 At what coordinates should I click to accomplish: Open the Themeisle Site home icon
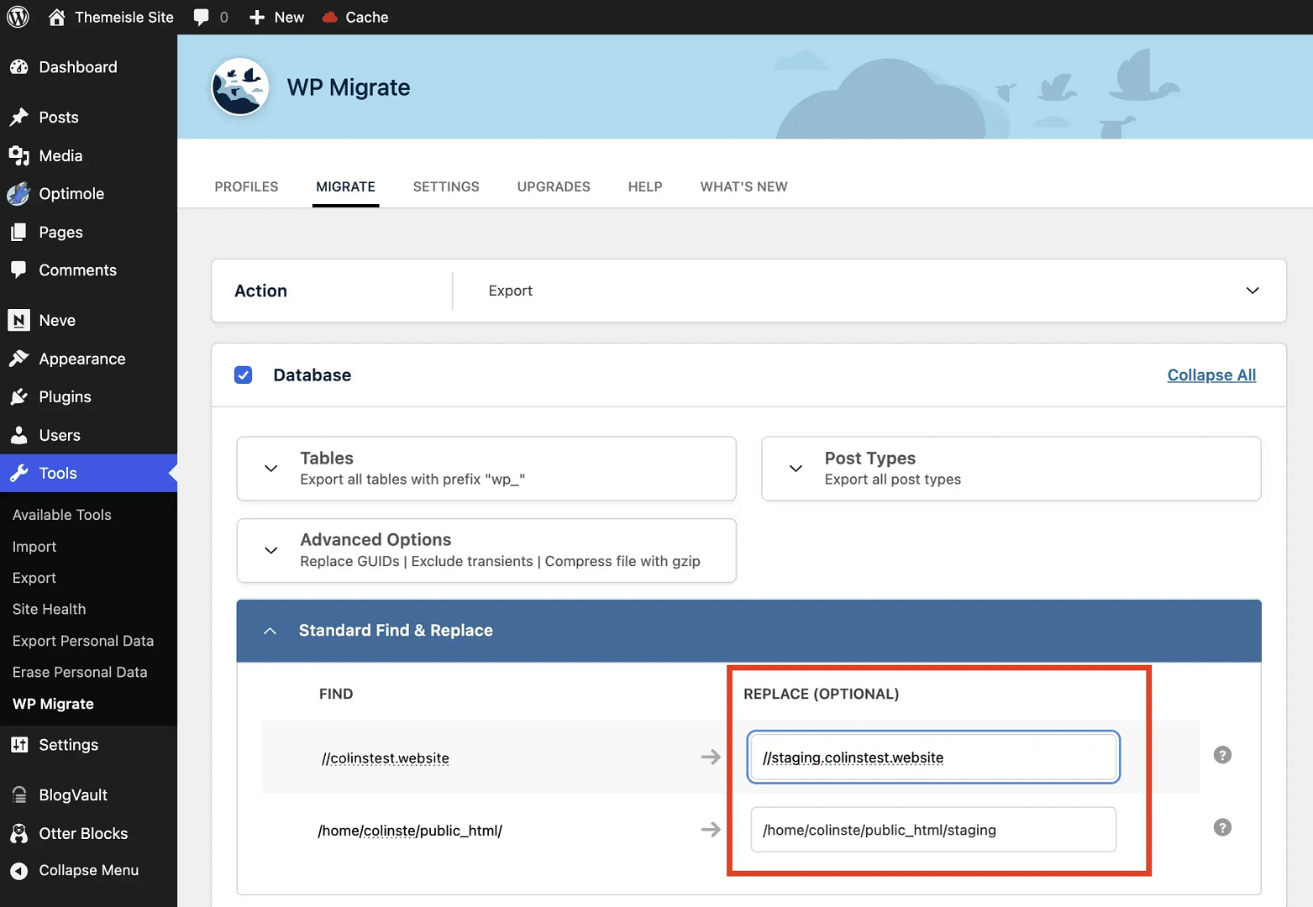point(56,17)
